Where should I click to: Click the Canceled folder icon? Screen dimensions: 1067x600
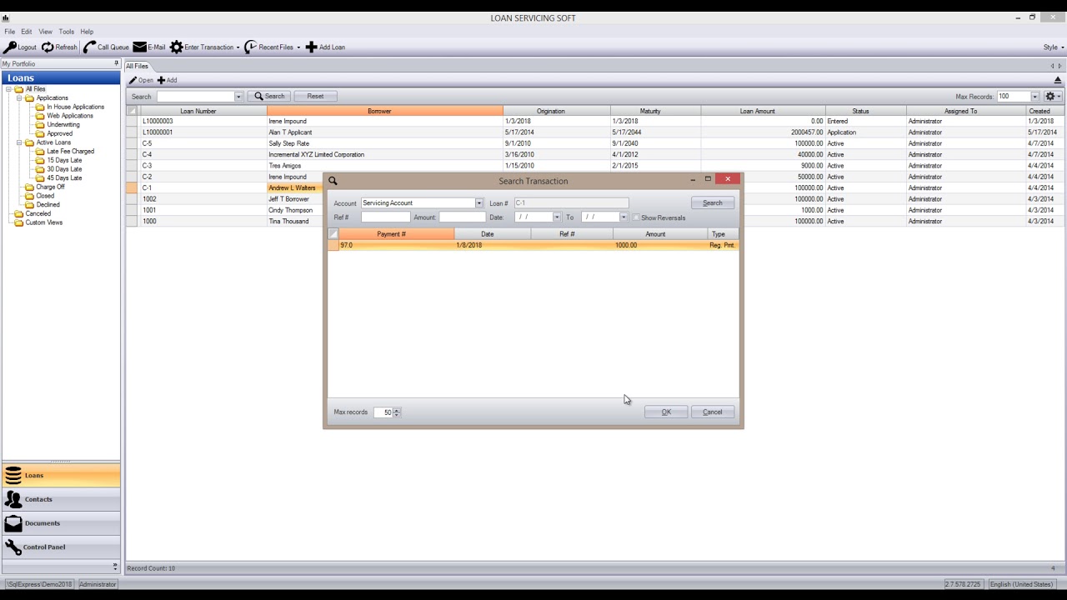pos(19,214)
